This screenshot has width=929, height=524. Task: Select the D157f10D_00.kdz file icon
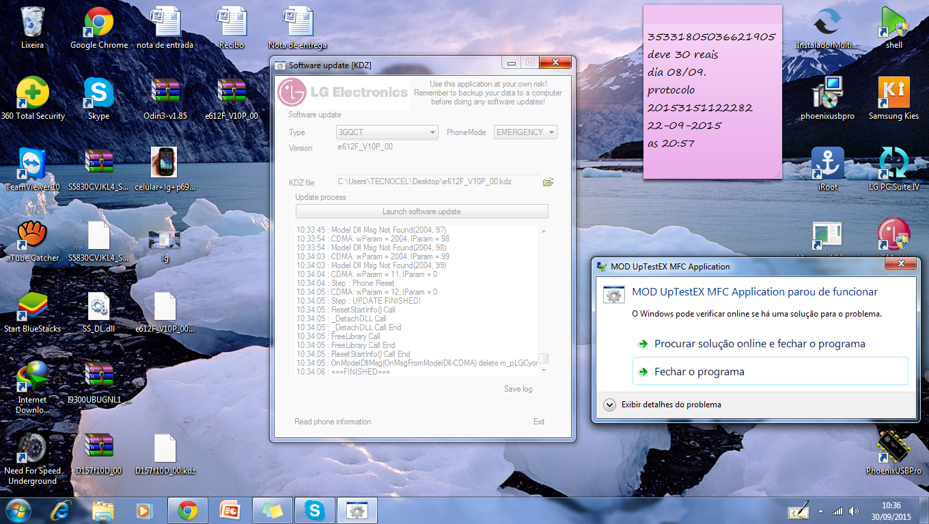(x=165, y=453)
